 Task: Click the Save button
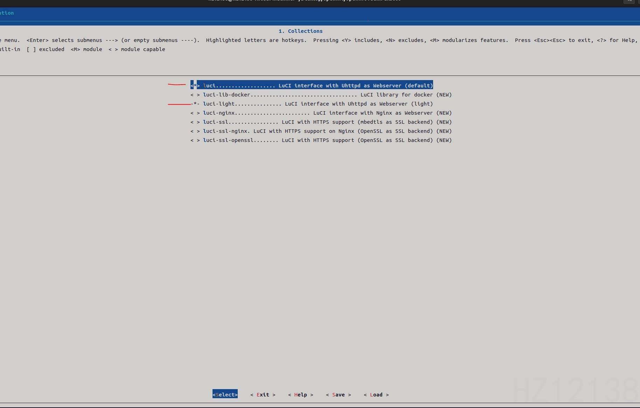(339, 394)
